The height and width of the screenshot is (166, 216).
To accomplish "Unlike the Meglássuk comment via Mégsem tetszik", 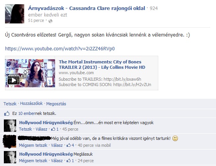I will tap(33, 161).
